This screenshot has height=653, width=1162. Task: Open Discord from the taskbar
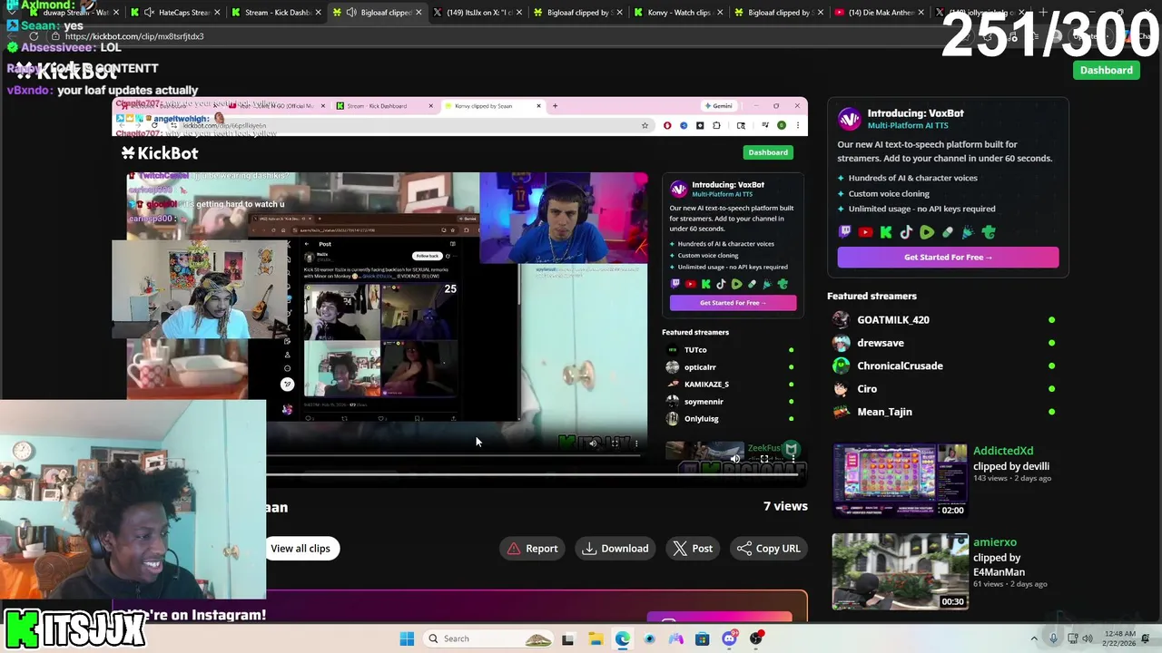(729, 638)
